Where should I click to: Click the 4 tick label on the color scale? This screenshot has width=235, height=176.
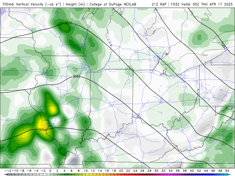64,171
